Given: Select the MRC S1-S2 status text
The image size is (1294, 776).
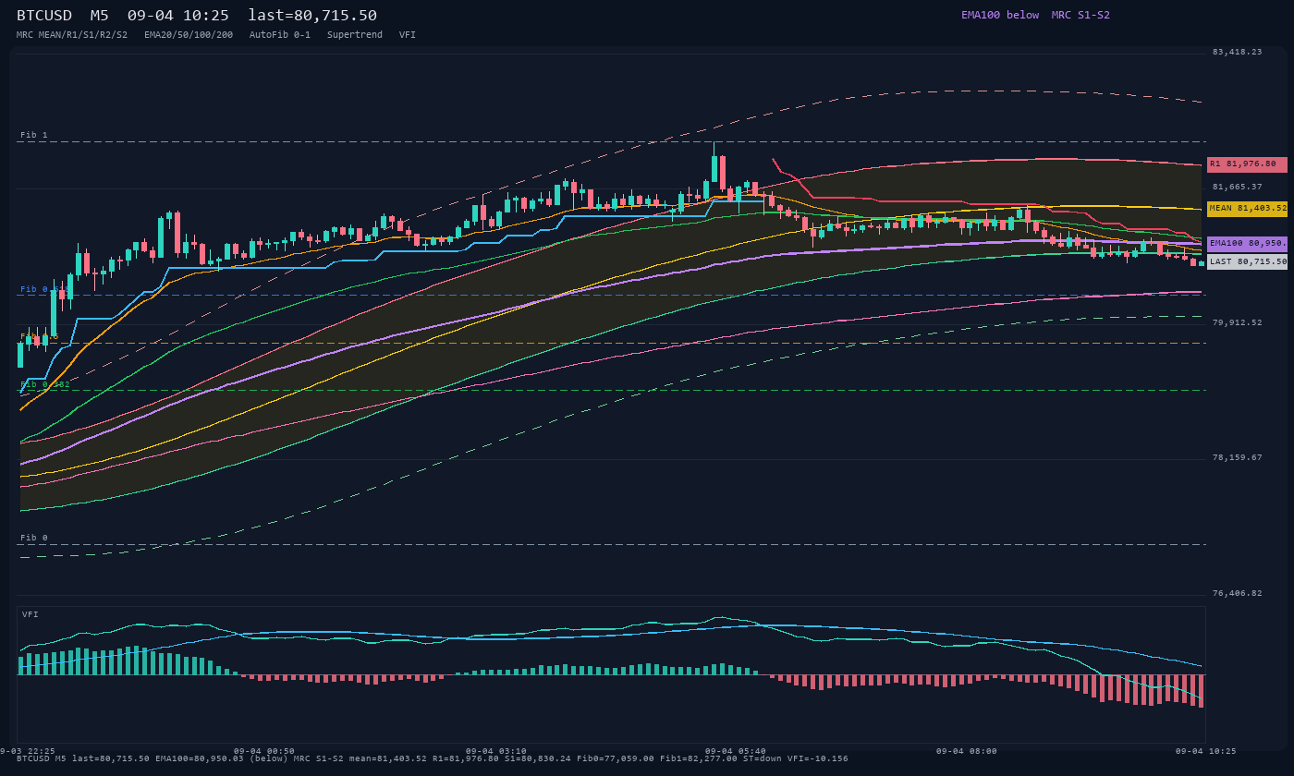Looking at the screenshot, I should click(x=1080, y=15).
